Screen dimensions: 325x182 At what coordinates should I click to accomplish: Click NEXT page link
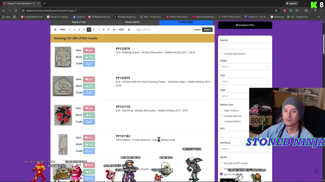(x=121, y=30)
